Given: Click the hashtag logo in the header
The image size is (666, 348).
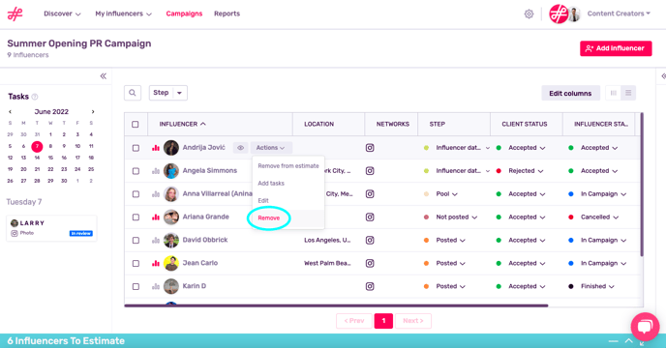Looking at the screenshot, I should (x=15, y=14).
